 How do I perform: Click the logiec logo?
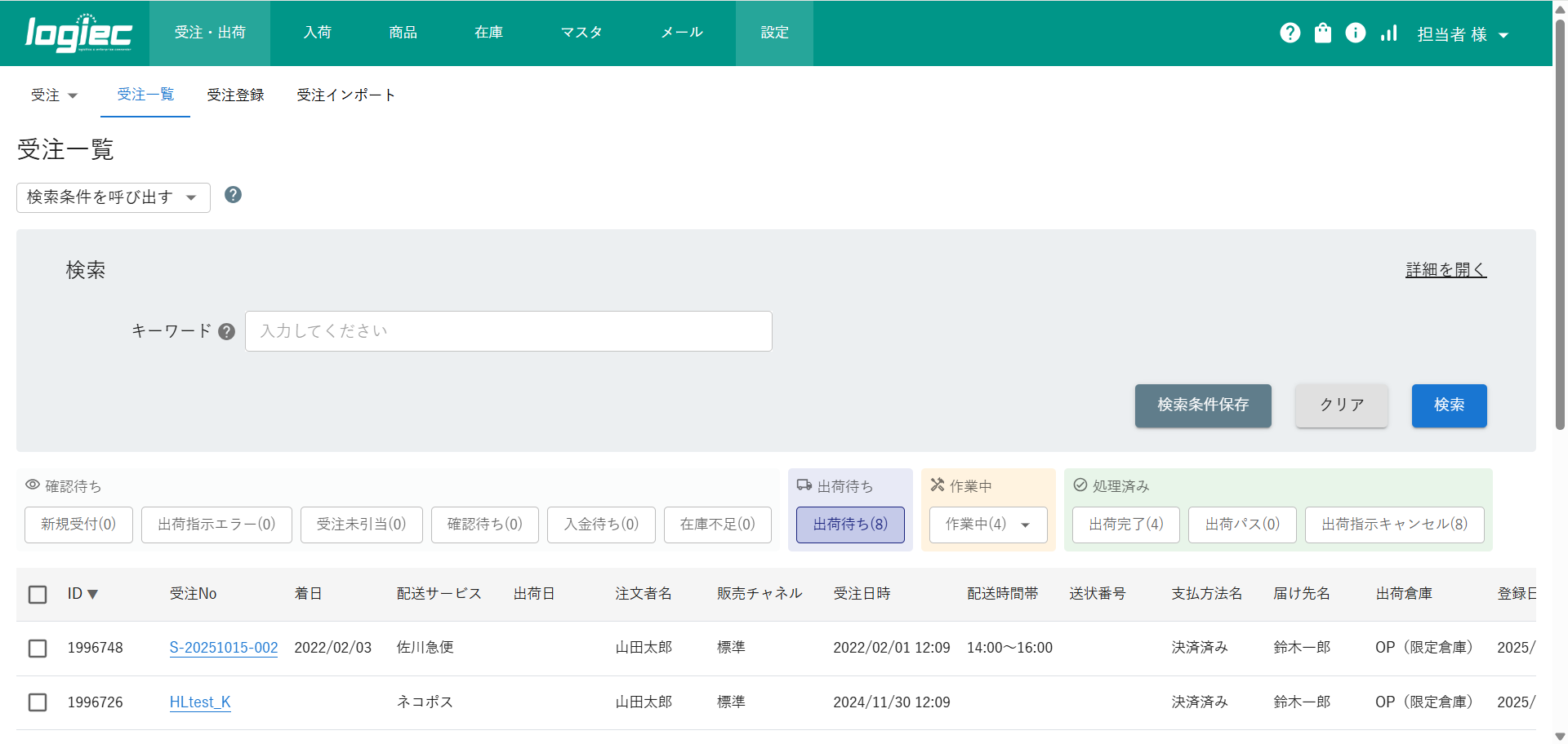(78, 33)
